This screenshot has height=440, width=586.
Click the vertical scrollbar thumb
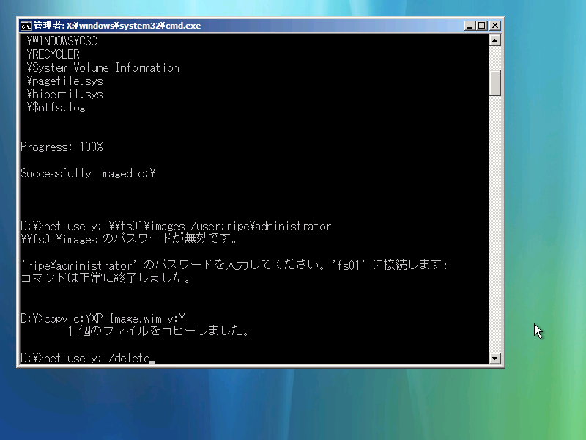[x=495, y=83]
